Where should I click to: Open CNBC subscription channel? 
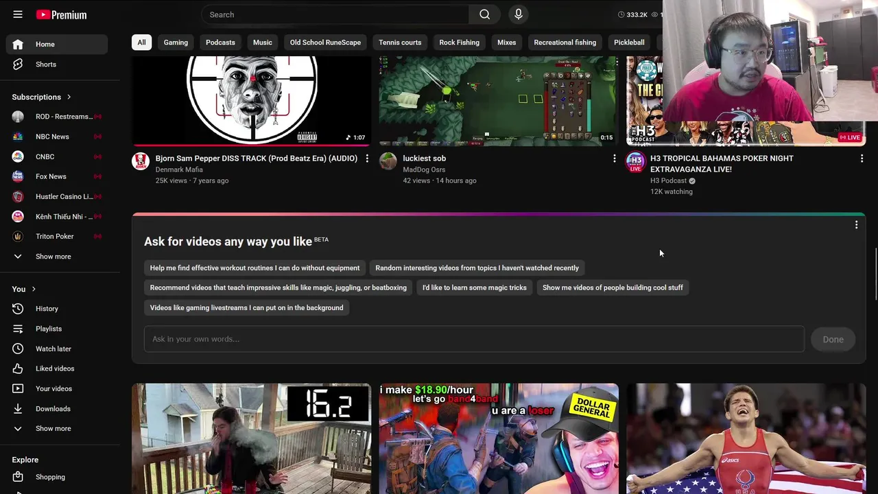tap(57, 156)
